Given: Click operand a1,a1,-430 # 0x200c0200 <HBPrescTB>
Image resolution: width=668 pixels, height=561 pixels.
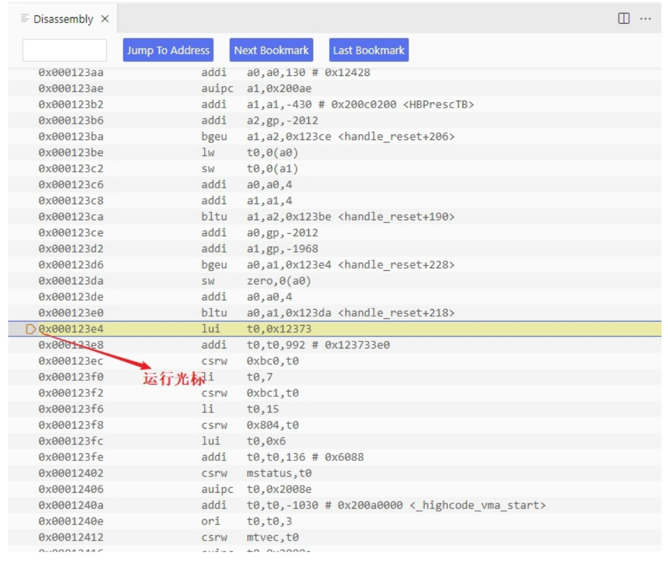Looking at the screenshot, I should 360,105.
